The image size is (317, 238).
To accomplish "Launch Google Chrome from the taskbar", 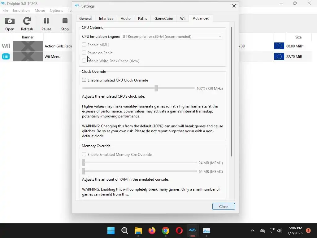I will pyautogui.click(x=165, y=231).
